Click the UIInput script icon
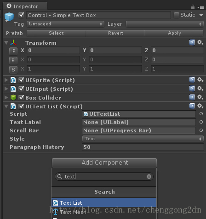 click(x=13, y=89)
